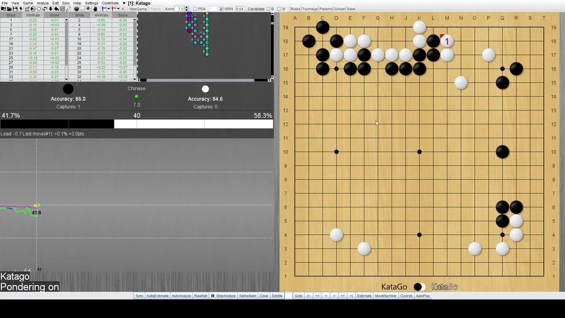Screen dimensions: 565x318
Task: Click the circular arrows refresh icon
Action: [x=45, y=9]
